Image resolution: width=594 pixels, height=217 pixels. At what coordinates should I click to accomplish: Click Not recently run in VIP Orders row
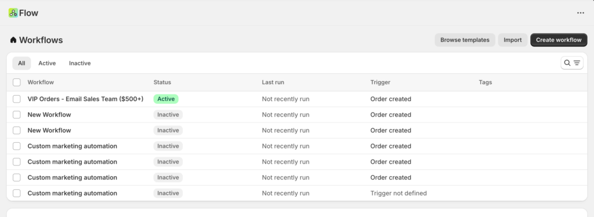click(285, 99)
